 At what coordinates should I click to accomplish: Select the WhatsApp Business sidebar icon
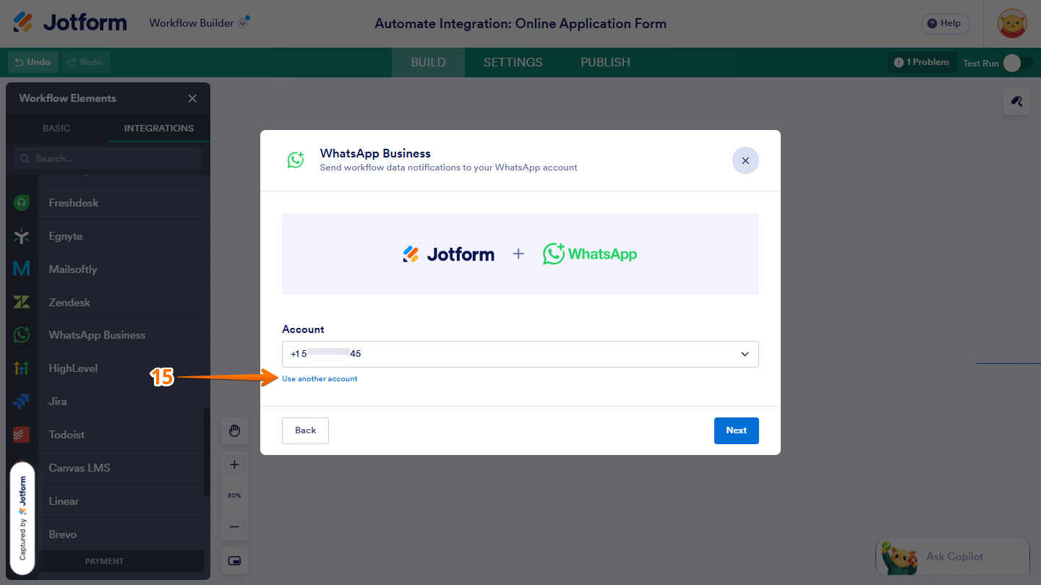22,335
